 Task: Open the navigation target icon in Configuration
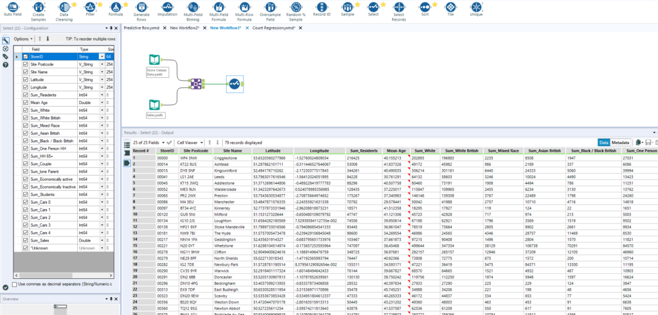[x=5, y=49]
